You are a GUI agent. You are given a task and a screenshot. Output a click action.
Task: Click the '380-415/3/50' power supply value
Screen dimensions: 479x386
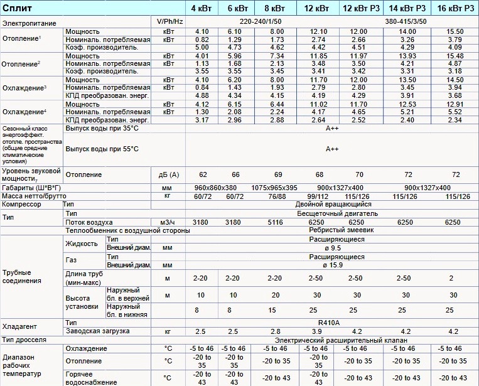pos(406,22)
